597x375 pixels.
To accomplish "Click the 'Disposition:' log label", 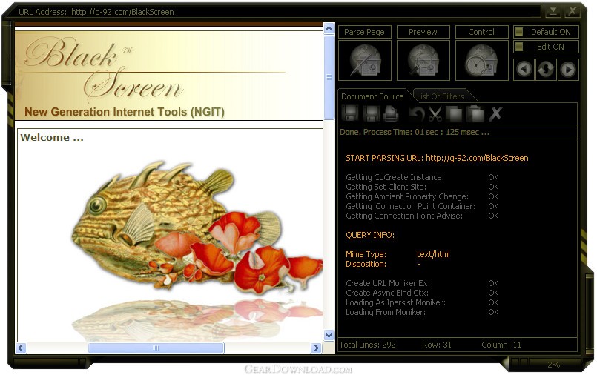I will 366,264.
